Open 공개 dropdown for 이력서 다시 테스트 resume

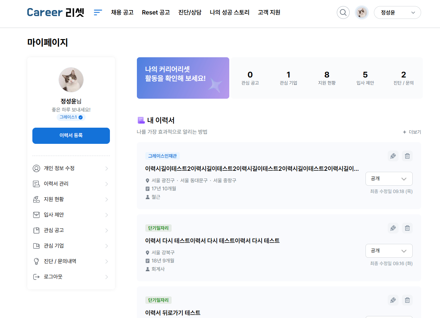click(x=389, y=251)
